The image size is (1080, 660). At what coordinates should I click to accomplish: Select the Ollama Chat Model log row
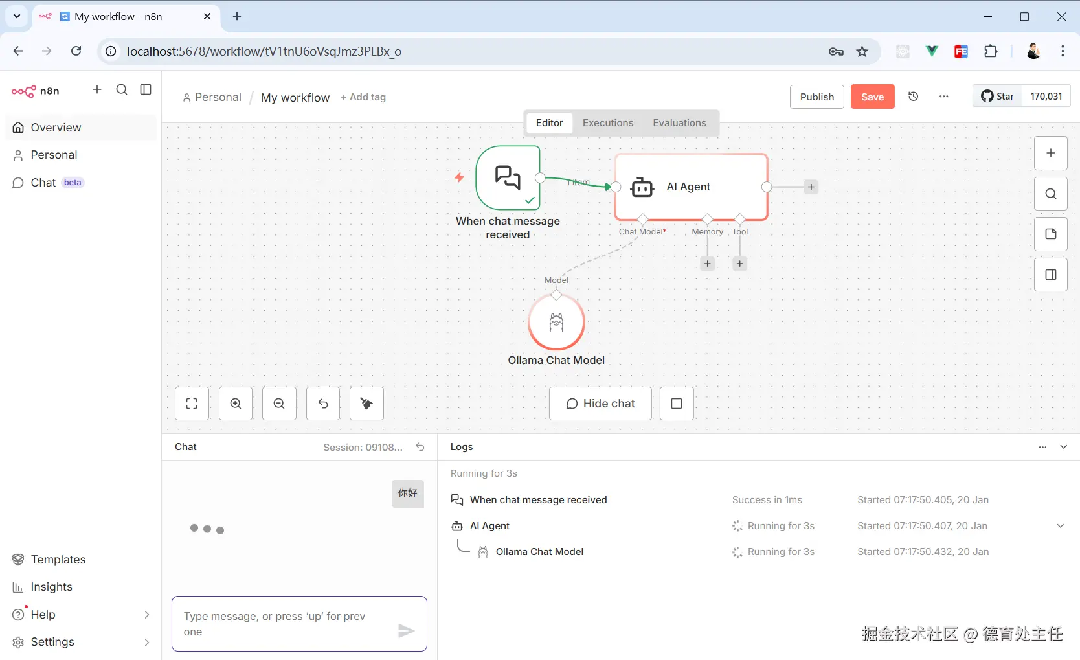(x=758, y=552)
